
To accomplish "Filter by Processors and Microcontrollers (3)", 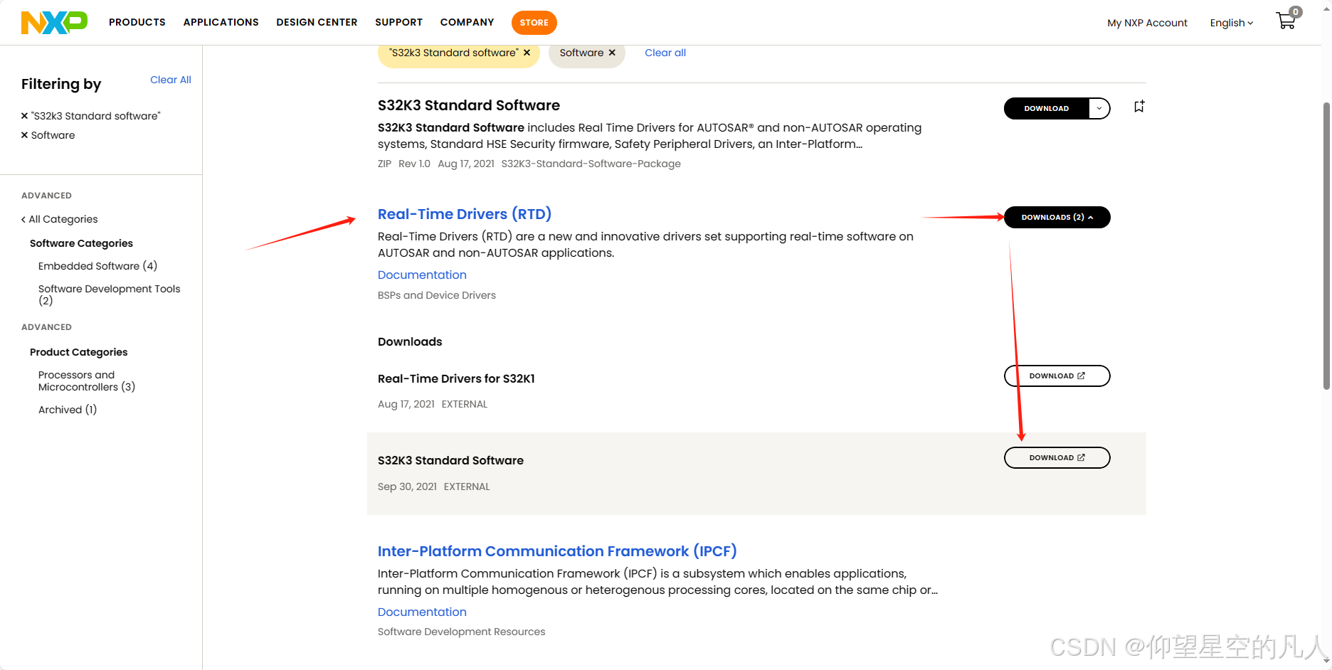I will point(86,381).
